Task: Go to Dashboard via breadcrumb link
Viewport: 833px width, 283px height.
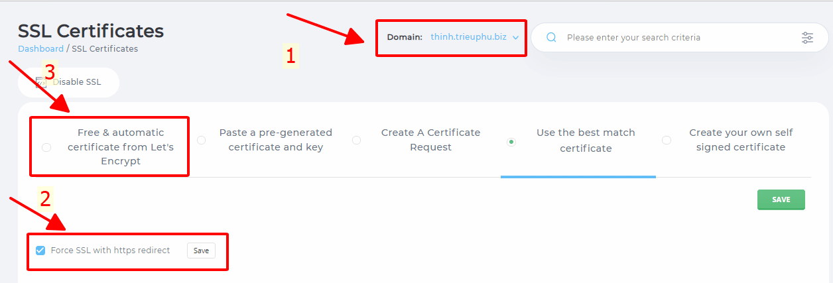Action: point(40,48)
